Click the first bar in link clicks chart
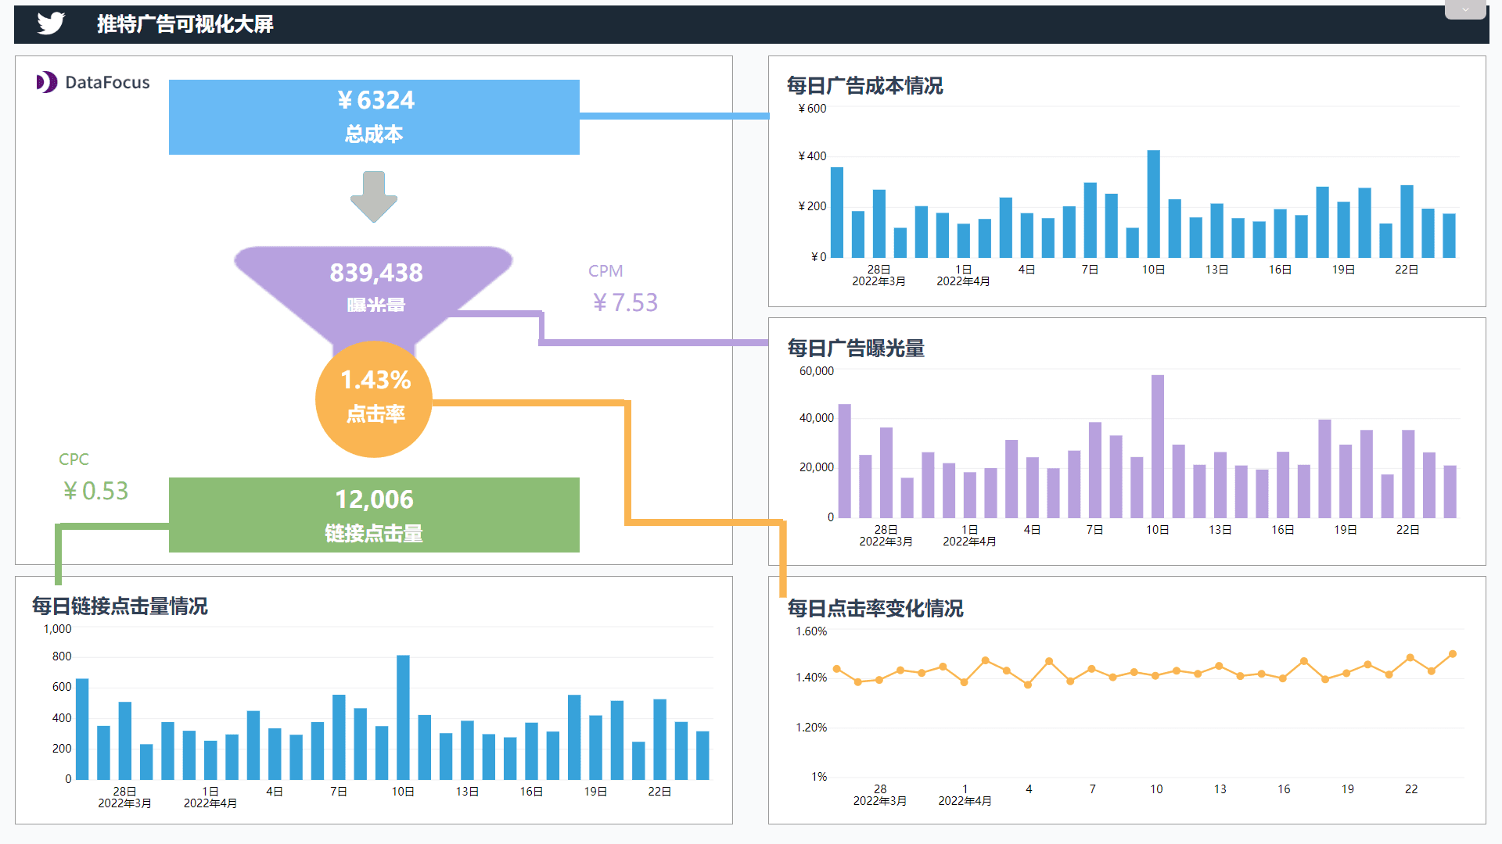The height and width of the screenshot is (844, 1502). click(82, 729)
